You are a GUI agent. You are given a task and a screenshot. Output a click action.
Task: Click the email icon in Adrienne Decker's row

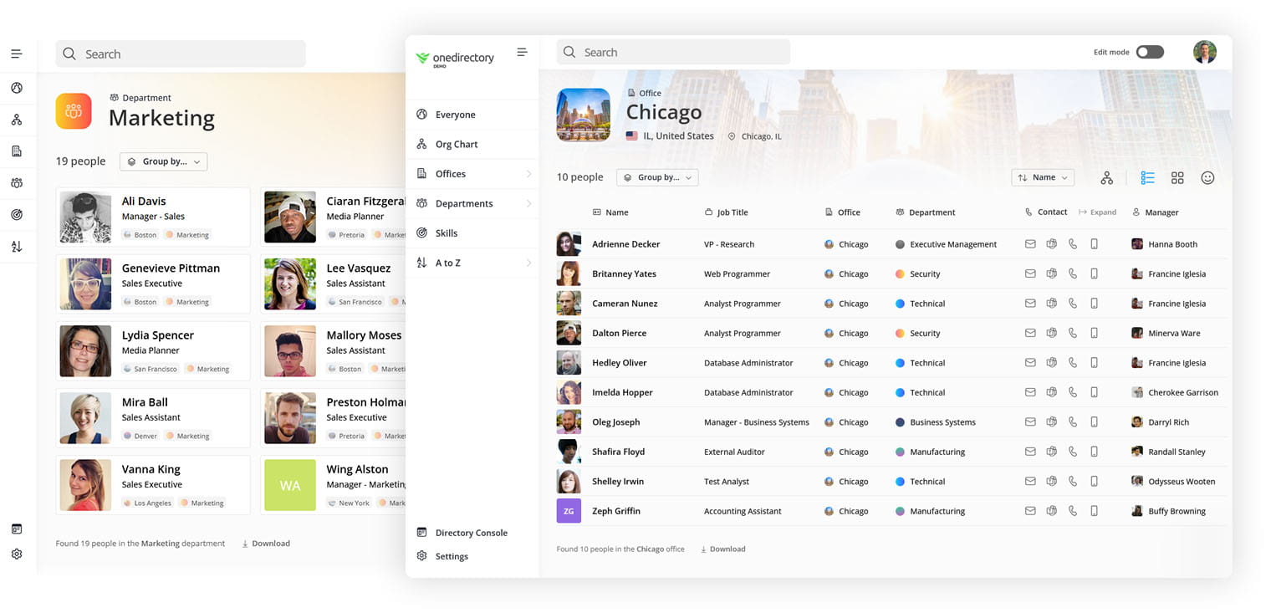(1029, 243)
